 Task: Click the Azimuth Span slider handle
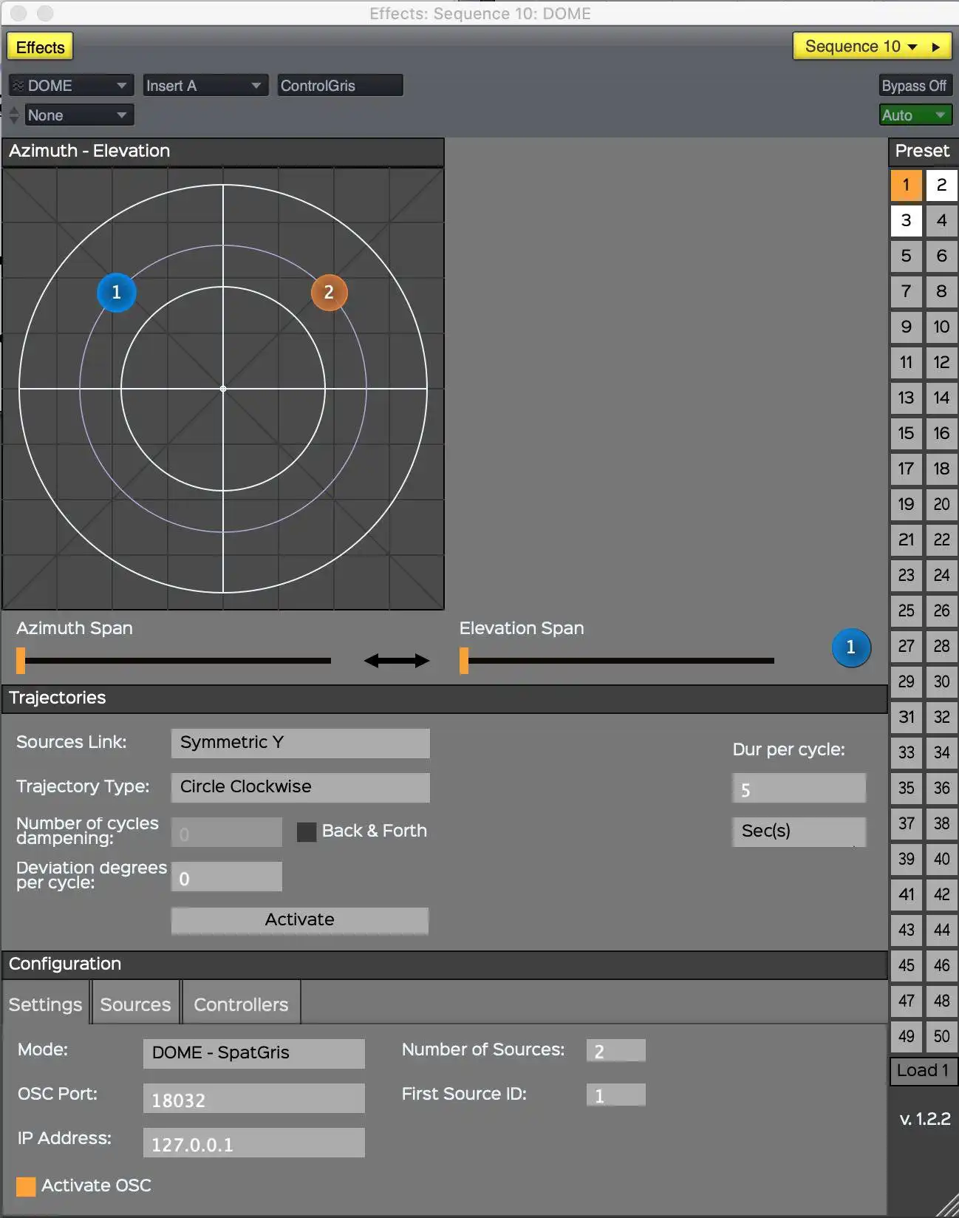click(x=21, y=661)
